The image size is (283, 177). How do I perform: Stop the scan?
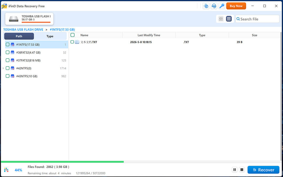[242, 170]
